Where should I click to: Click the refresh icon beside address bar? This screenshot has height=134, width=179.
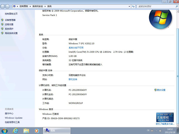(x=133, y=6)
